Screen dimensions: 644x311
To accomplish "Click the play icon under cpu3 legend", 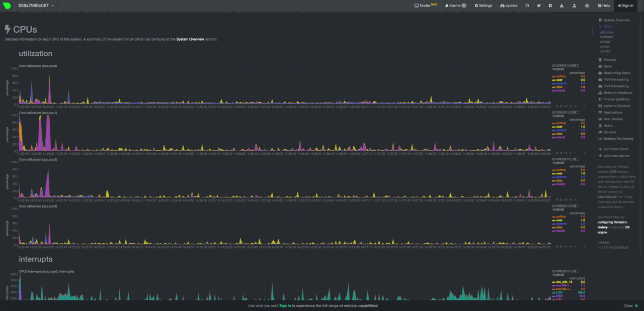I will (x=562, y=246).
